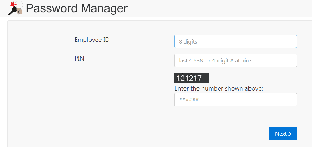Viewport: 312px width, 147px height.
Task: Submit the form with the Next button
Action: (283, 134)
